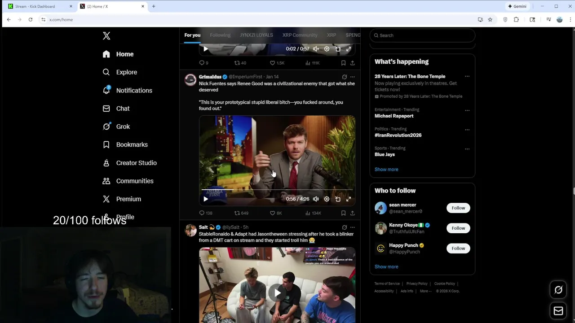Click the Search input field
Viewport: 575px width, 323px height.
point(422,35)
